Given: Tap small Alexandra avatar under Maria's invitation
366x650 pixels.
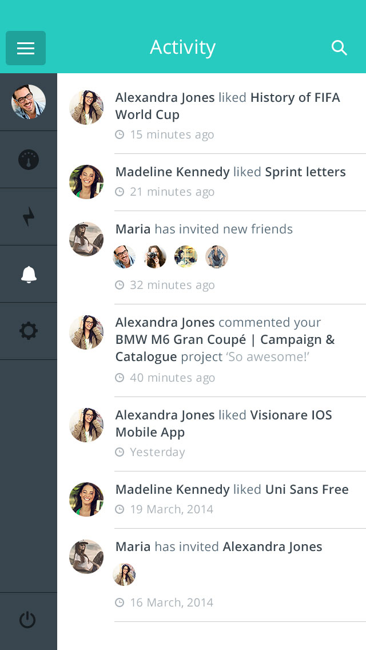Looking at the screenshot, I should pos(124,574).
